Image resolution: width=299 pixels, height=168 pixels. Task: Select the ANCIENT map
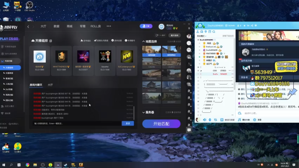[172, 98]
